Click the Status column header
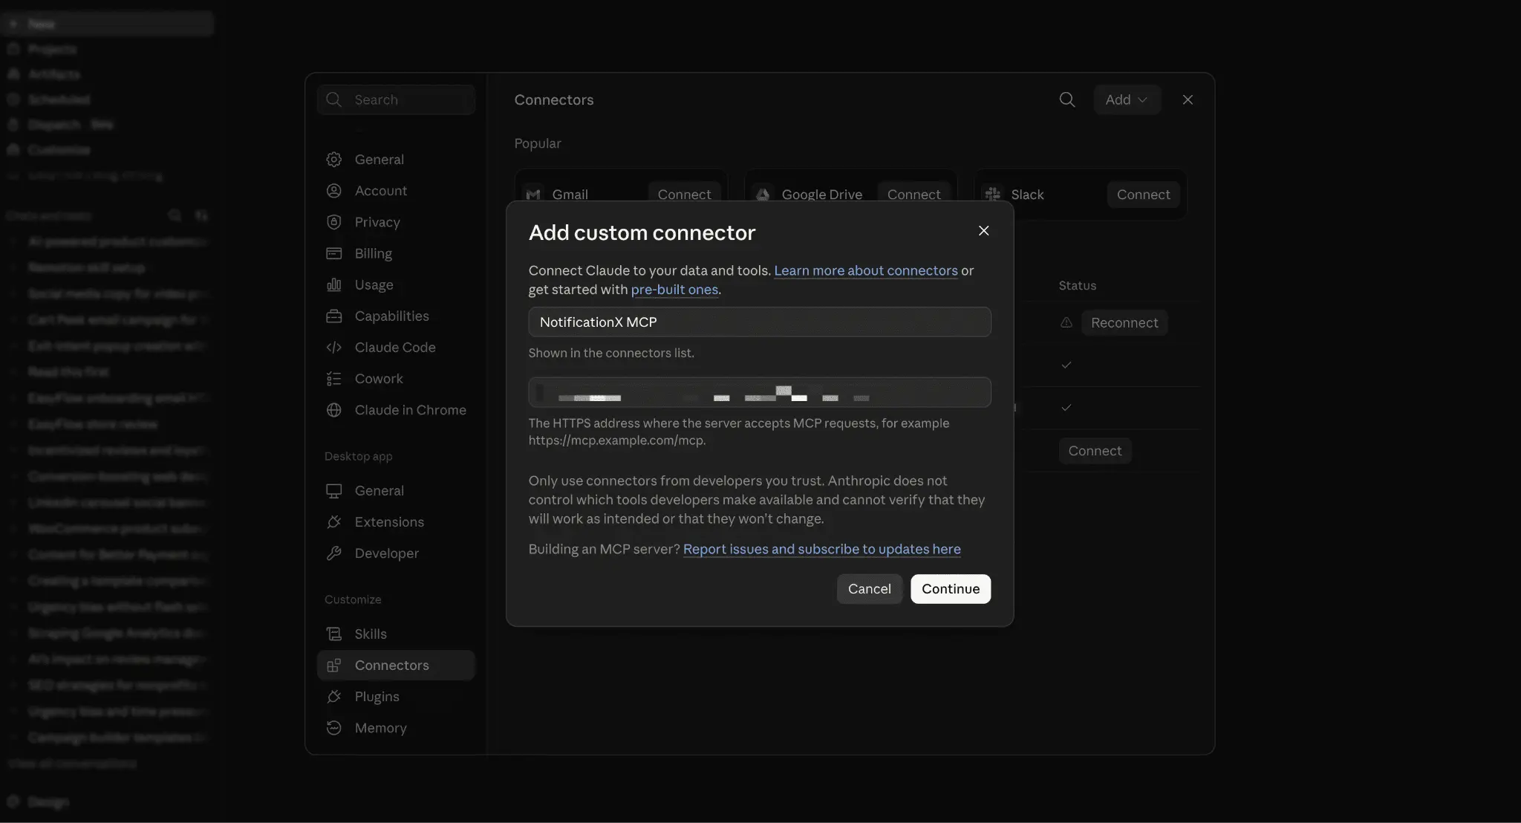This screenshot has height=823, width=1521. 1077,285
